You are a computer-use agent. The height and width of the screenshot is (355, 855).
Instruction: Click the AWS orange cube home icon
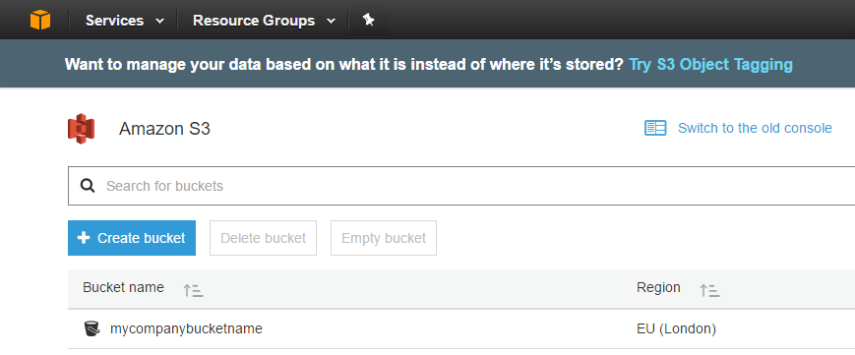point(40,21)
